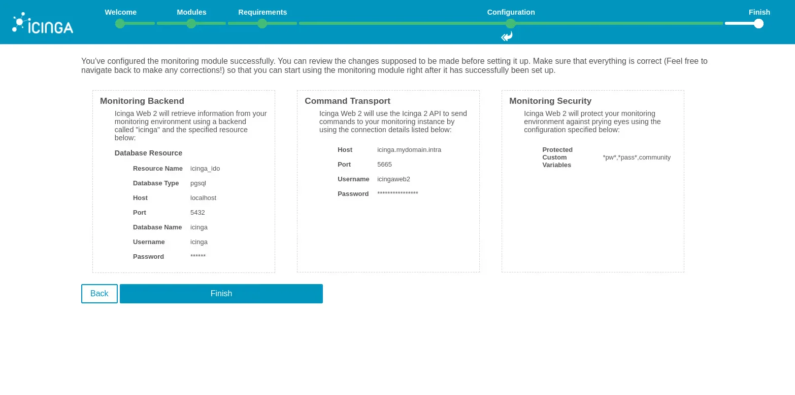The height and width of the screenshot is (395, 795).
Task: Click the Monitoring Security panel heading
Action: pyautogui.click(x=550, y=101)
